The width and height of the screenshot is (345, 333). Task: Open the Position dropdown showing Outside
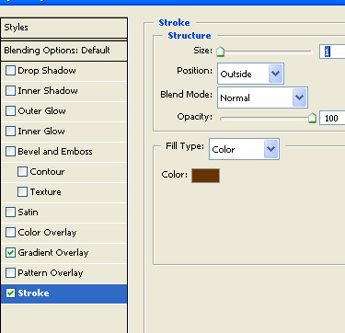click(250, 74)
